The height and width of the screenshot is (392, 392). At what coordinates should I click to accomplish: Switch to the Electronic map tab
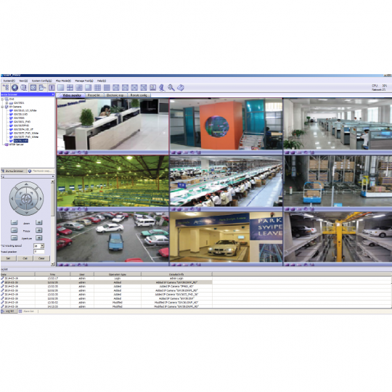(115, 95)
